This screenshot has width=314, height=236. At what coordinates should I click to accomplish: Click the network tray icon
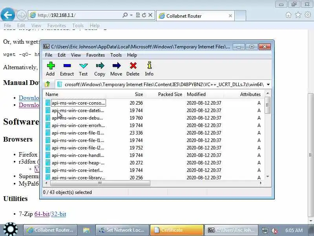[265, 230]
